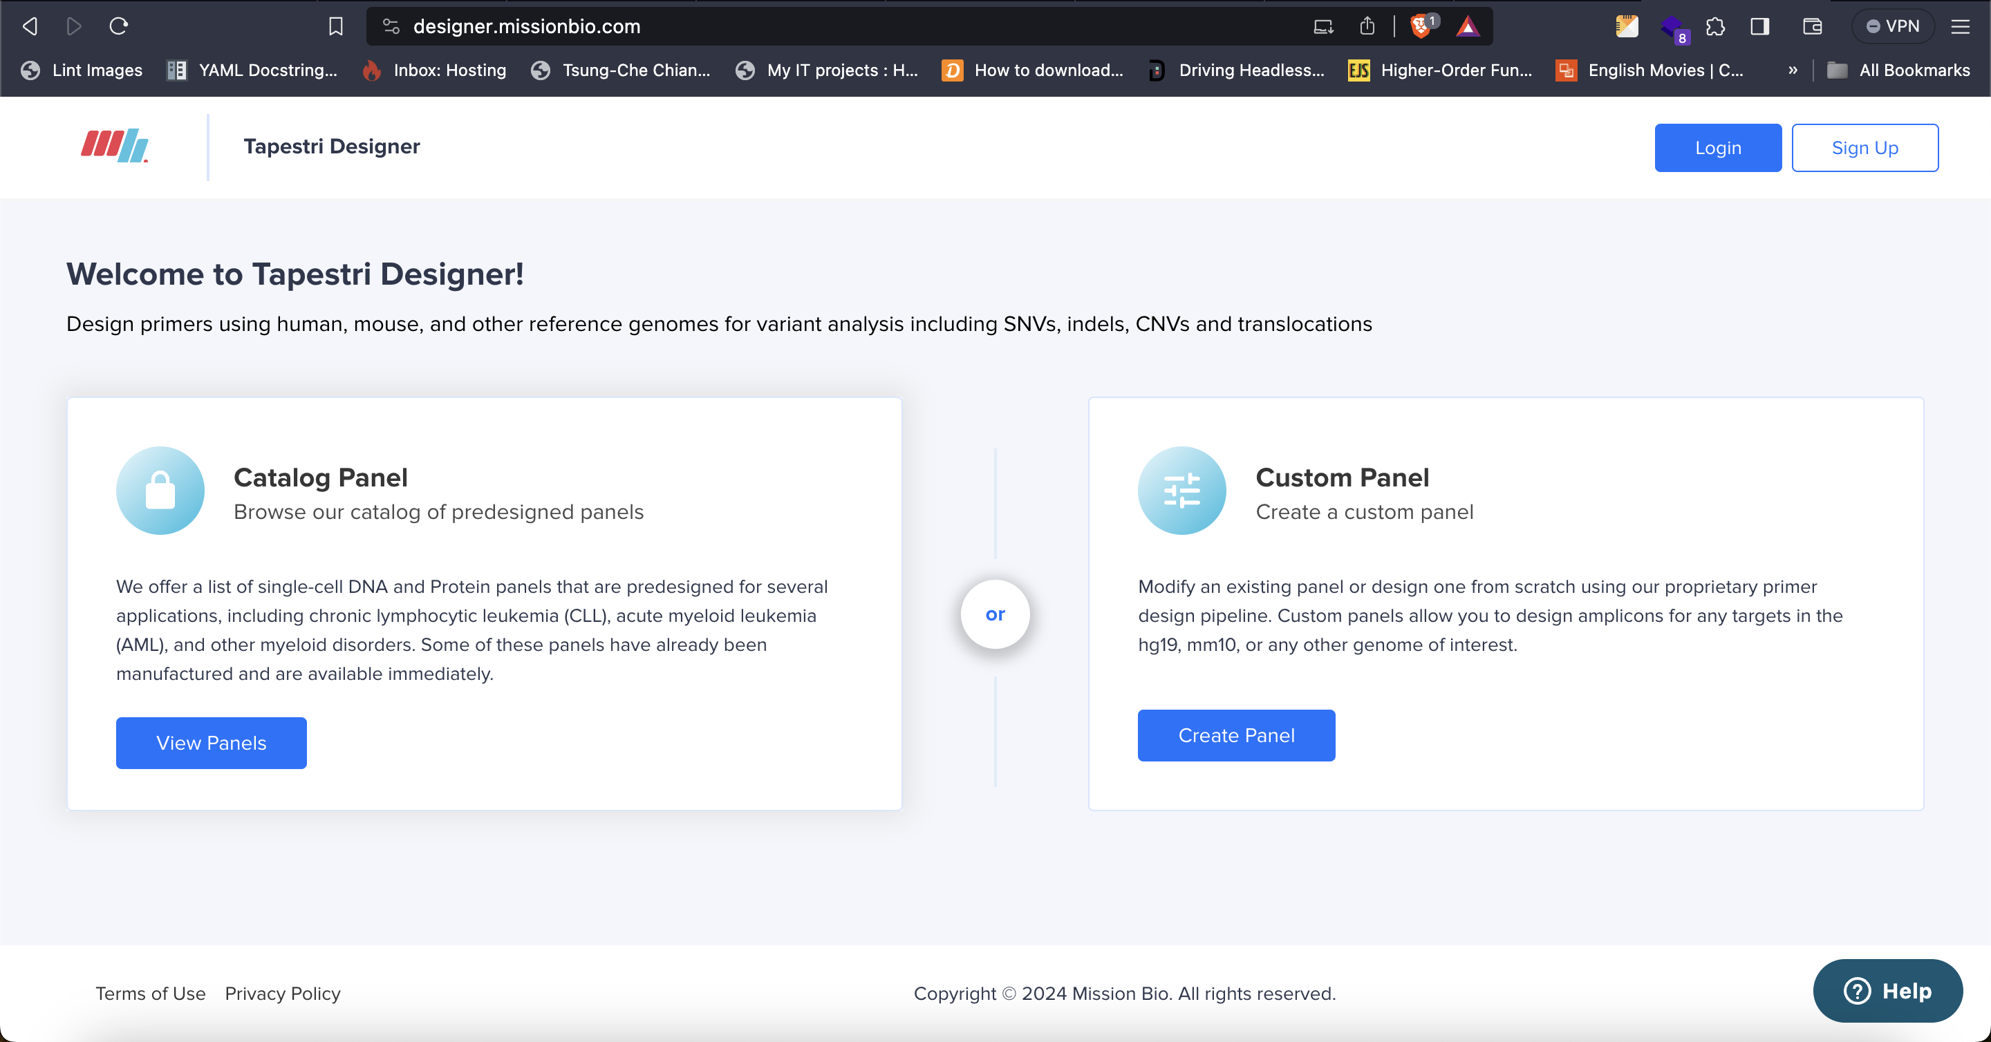Viewport: 1991px width, 1042px height.
Task: Click the copyright Mission Bio footer text
Action: tap(1125, 994)
